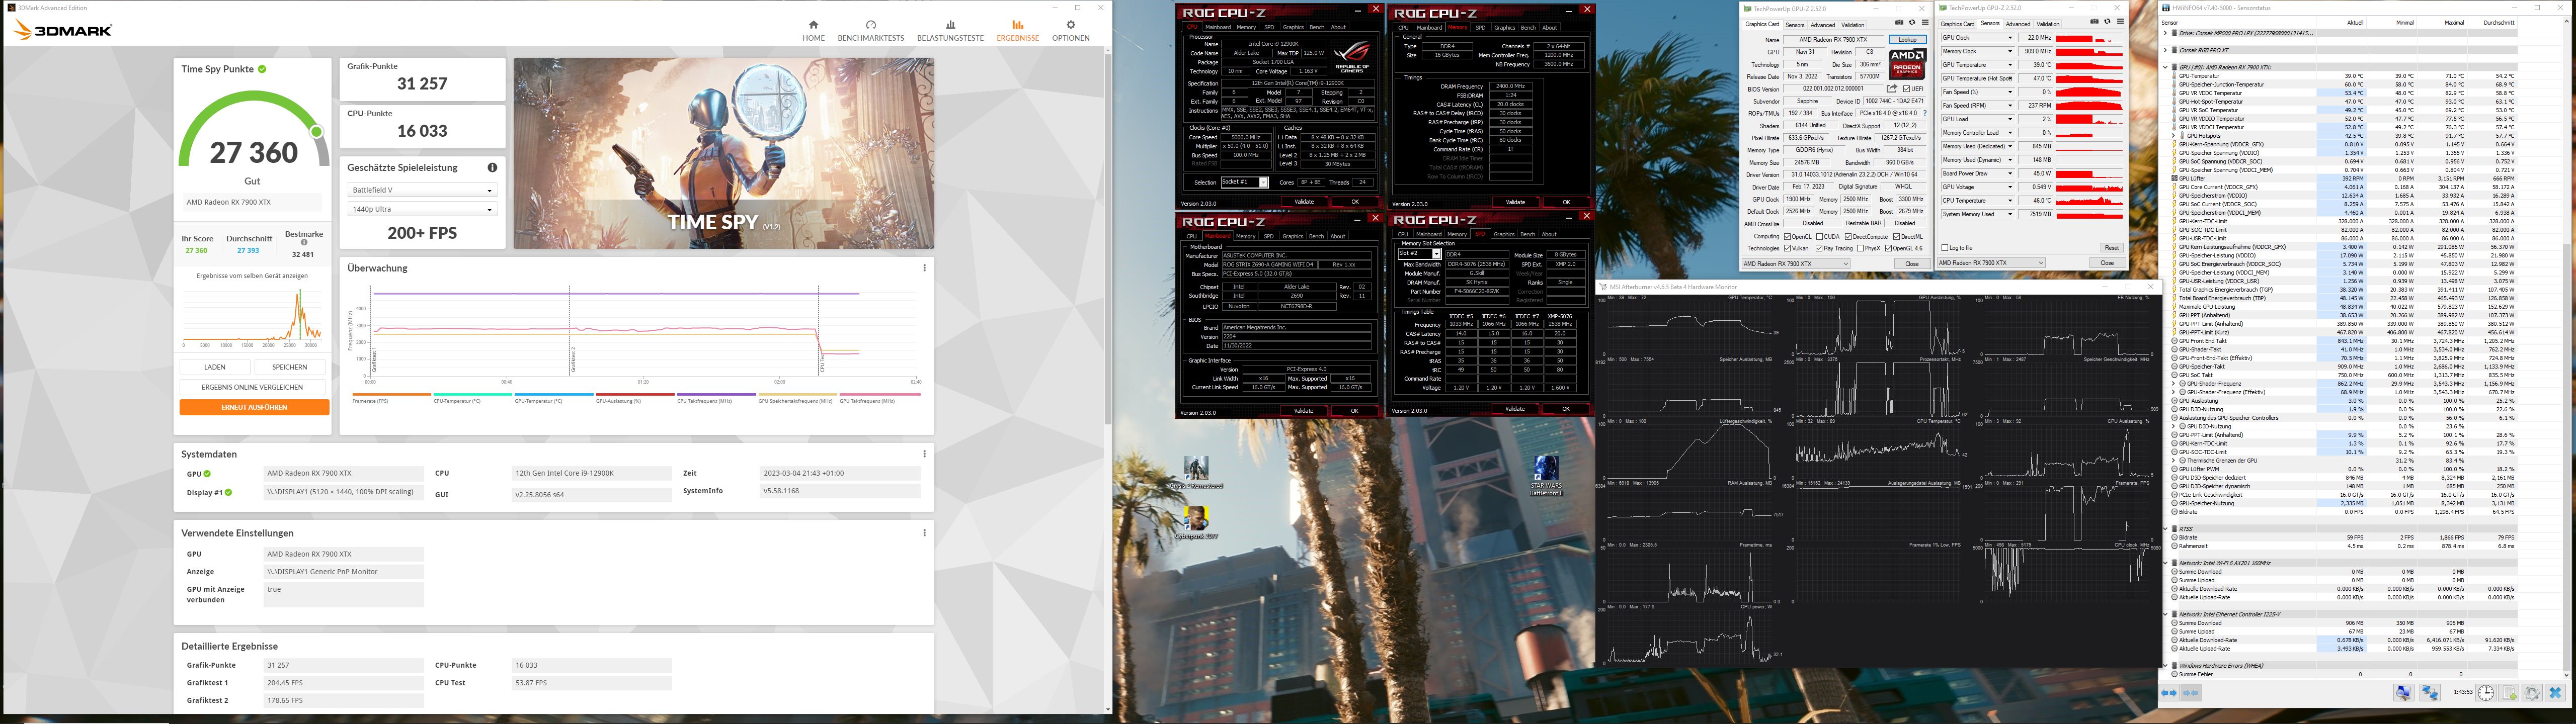The height and width of the screenshot is (724, 2576).
Task: Click GPU Temperature red sensor graph in GPU-Z
Action: coord(2089,65)
